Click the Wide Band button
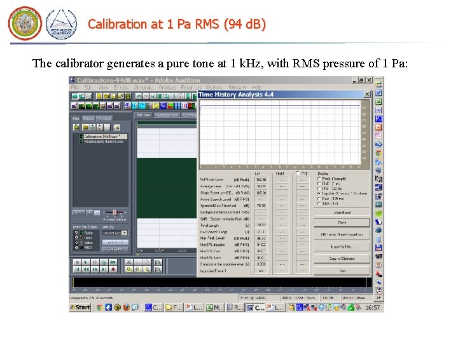Image resolution: width=458 pixels, height=343 pixels. (x=342, y=213)
